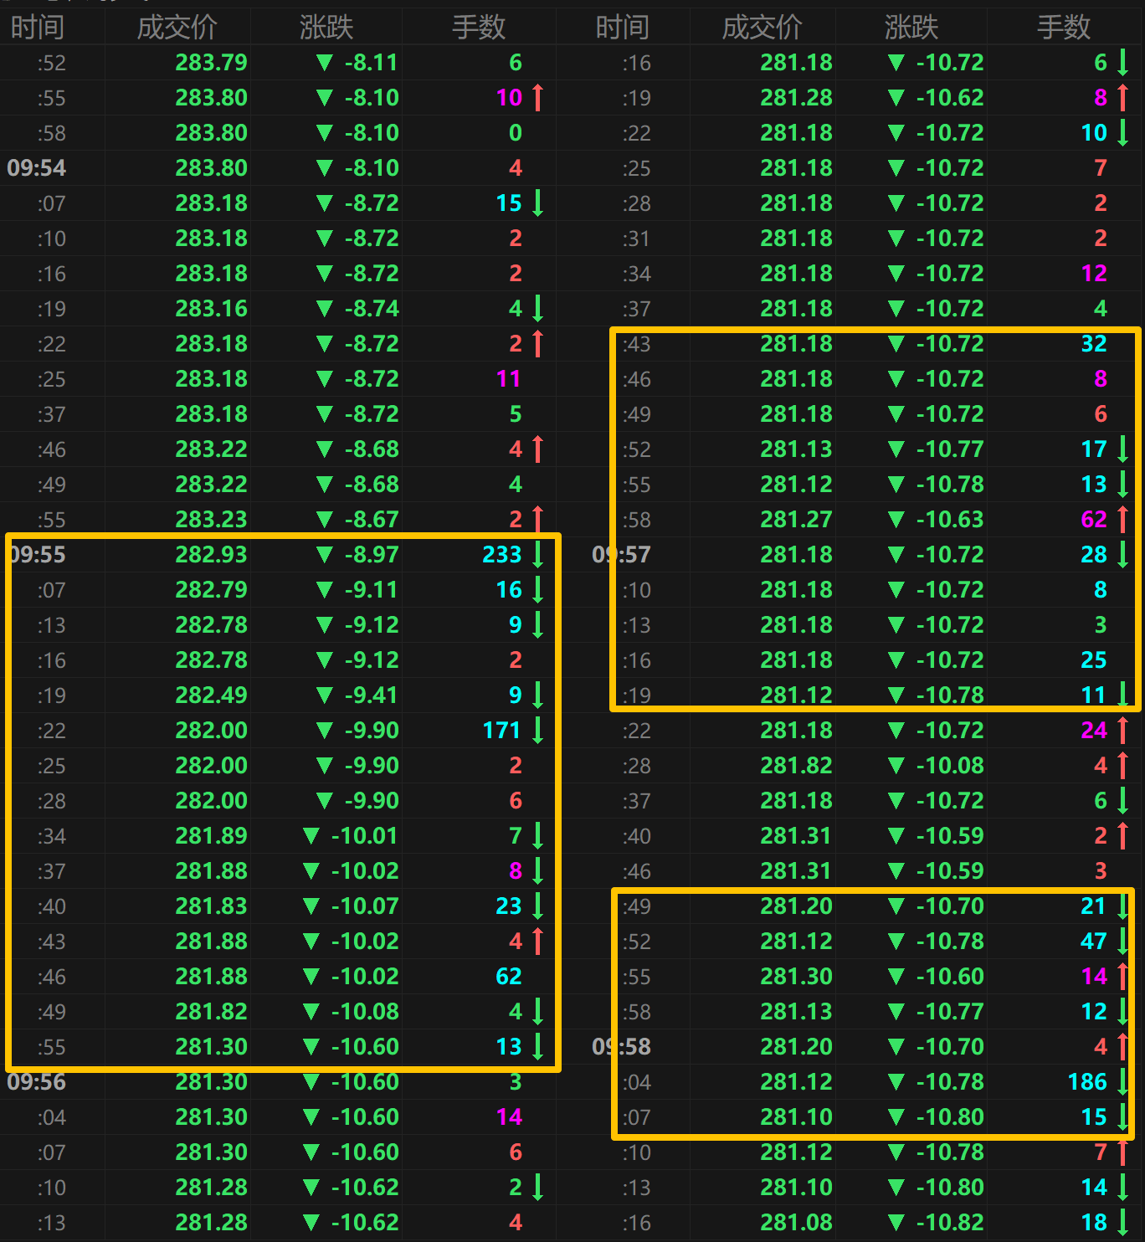The width and height of the screenshot is (1145, 1242).
Task: Click the price 281.27
Action: tap(796, 519)
